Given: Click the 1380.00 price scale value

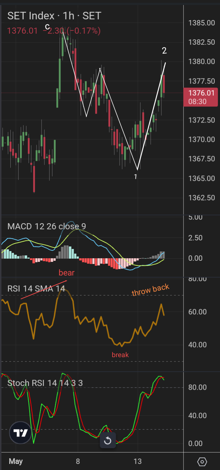Looking at the screenshot, I should (201, 62).
